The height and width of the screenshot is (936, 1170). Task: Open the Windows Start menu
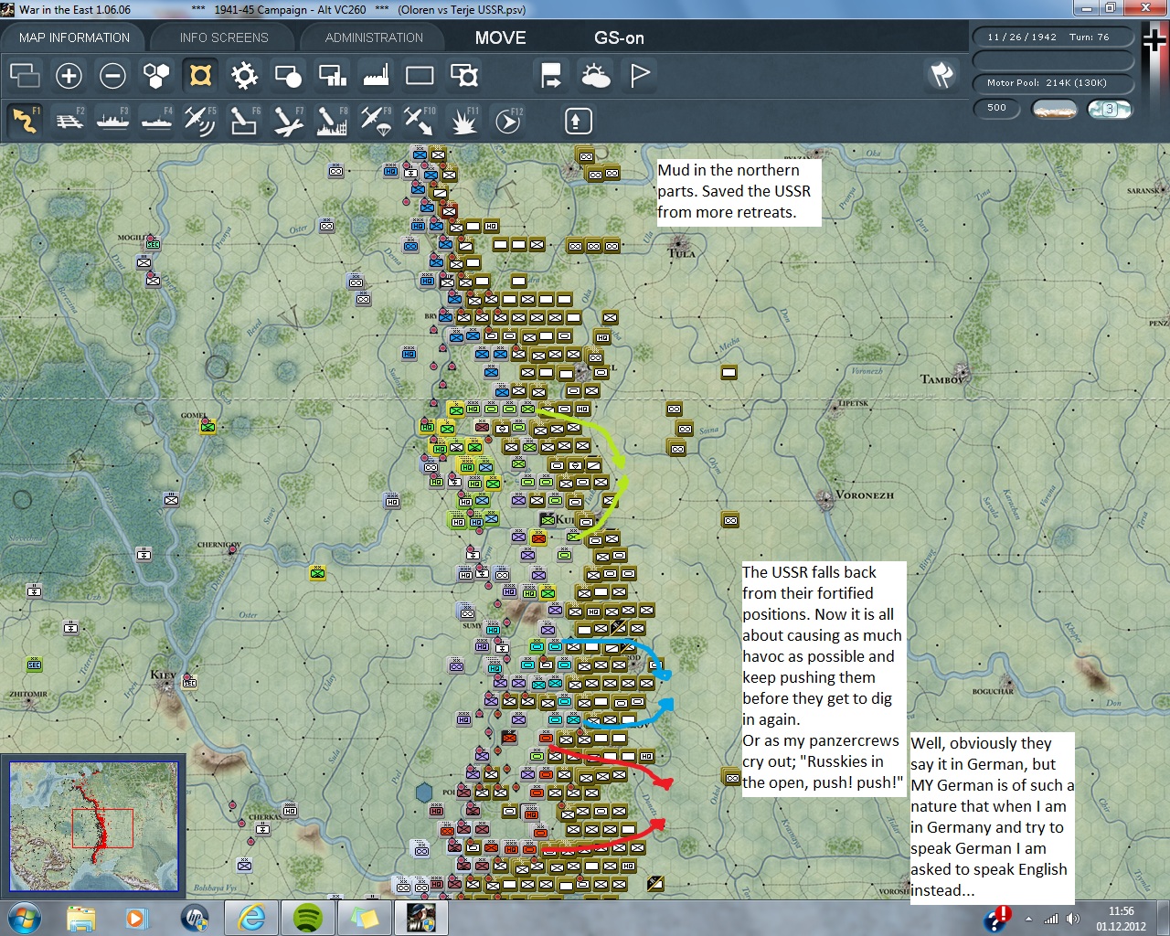click(x=25, y=917)
